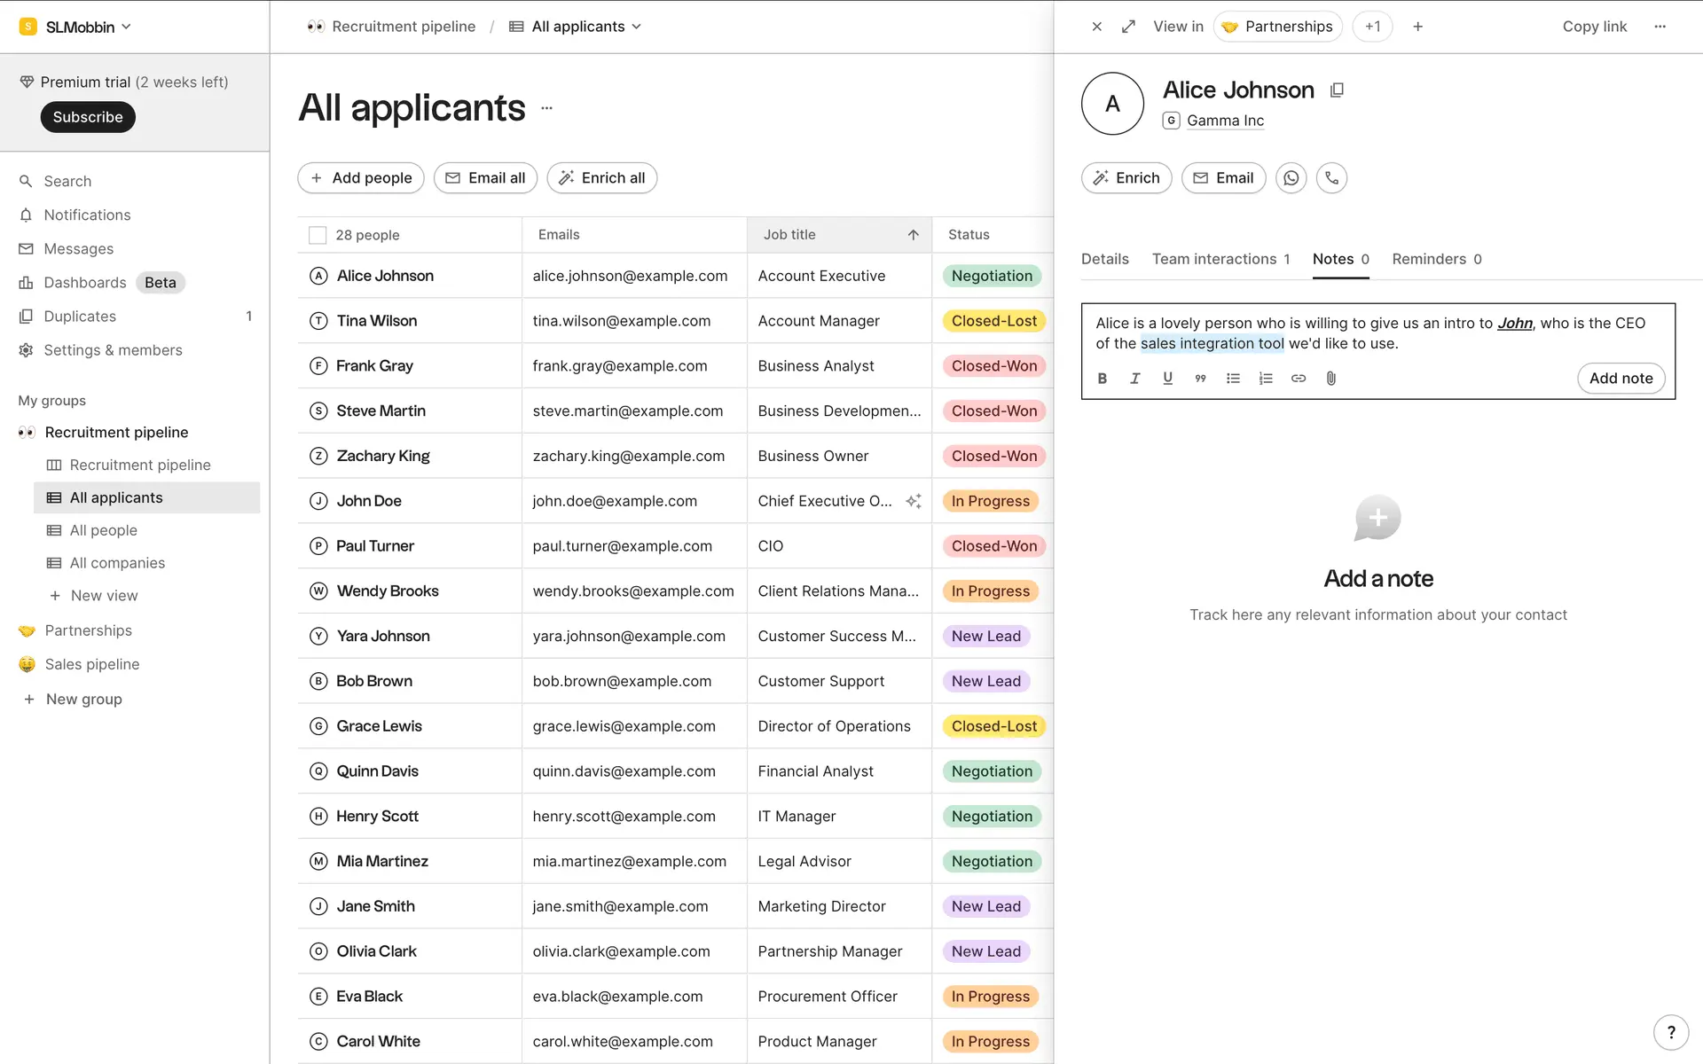Click the Add note button
The height and width of the screenshot is (1064, 1703).
[x=1621, y=379]
